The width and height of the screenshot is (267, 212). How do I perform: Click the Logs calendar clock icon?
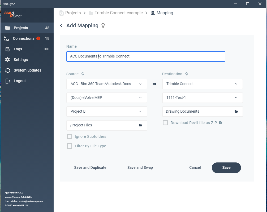click(x=7, y=49)
